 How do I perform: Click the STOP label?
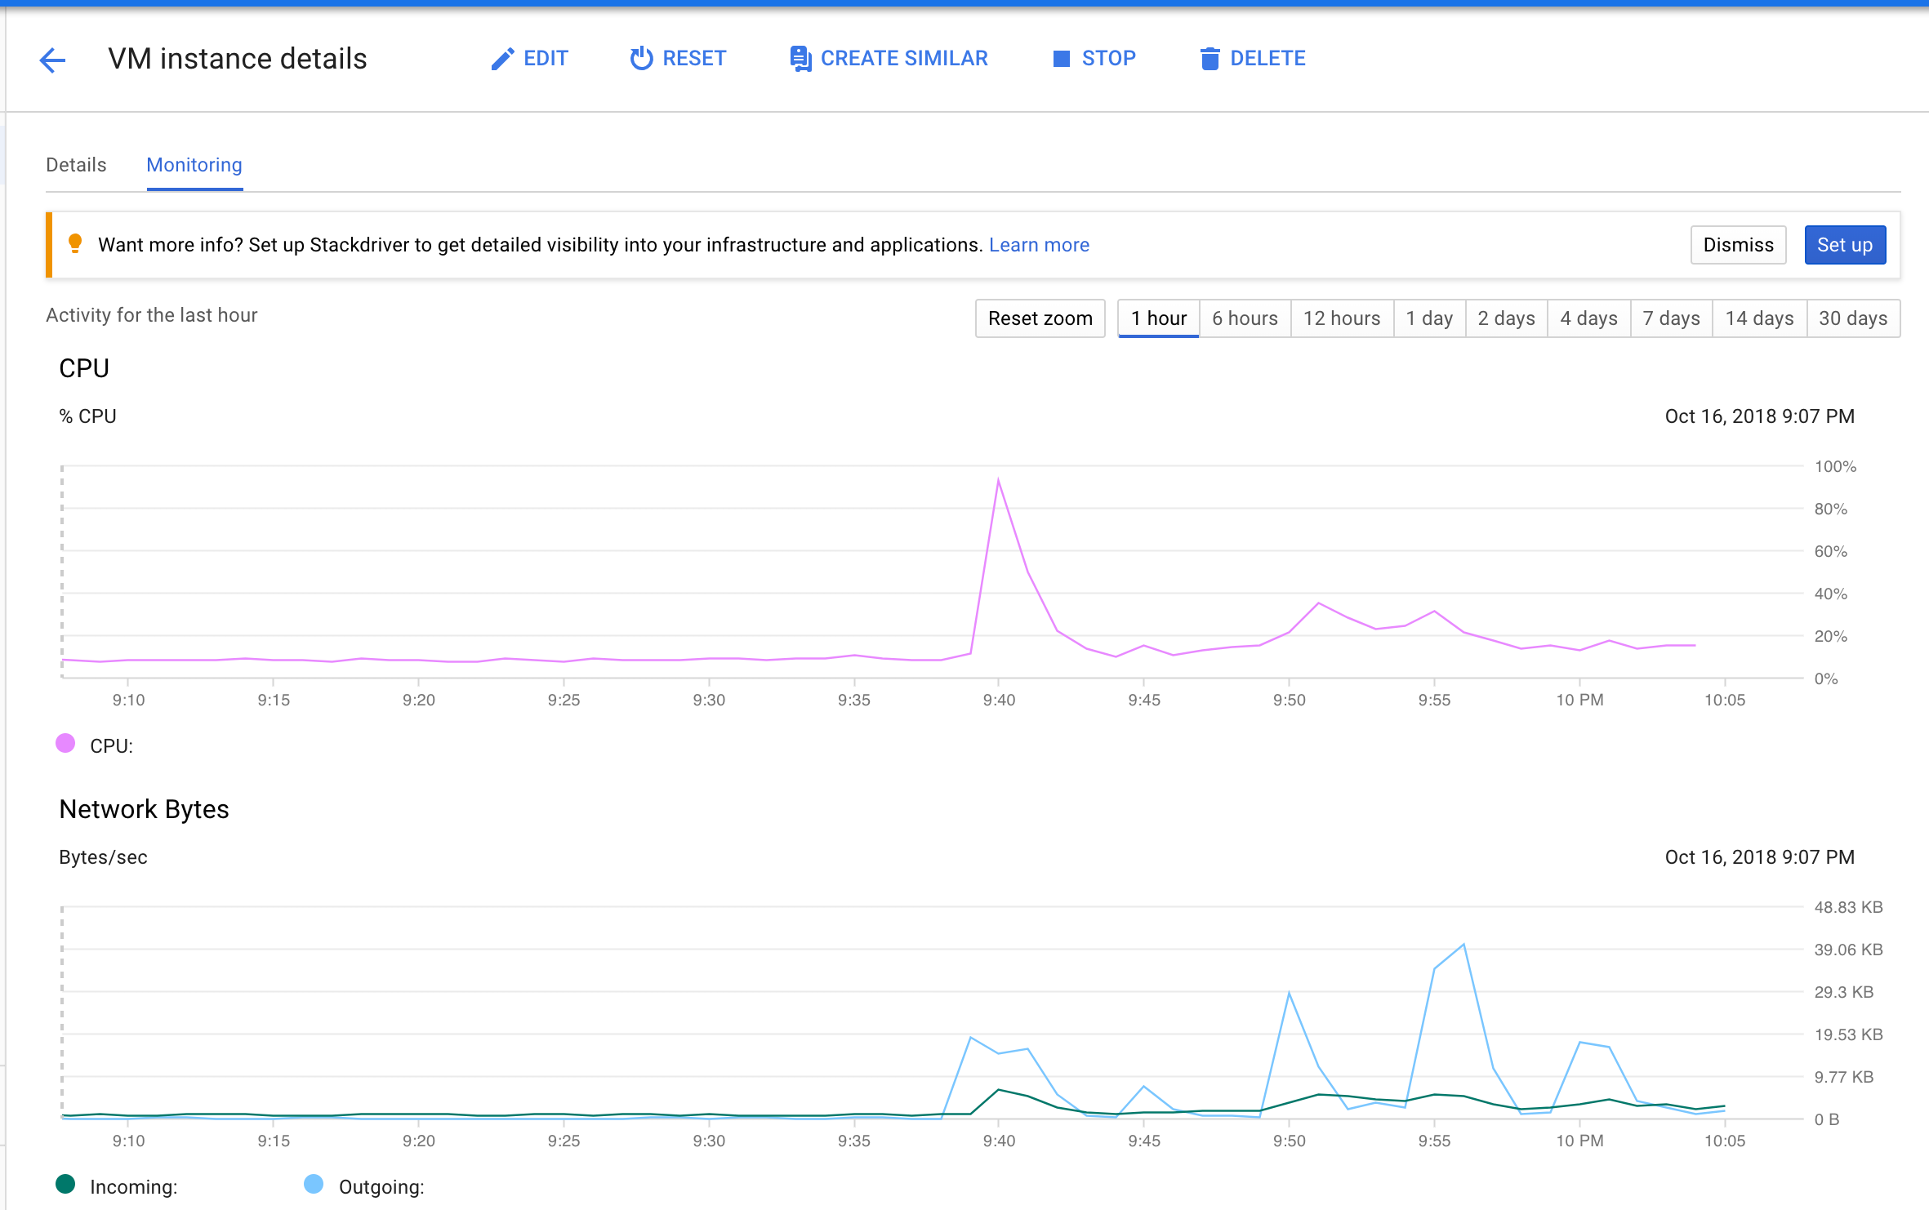tap(1108, 59)
